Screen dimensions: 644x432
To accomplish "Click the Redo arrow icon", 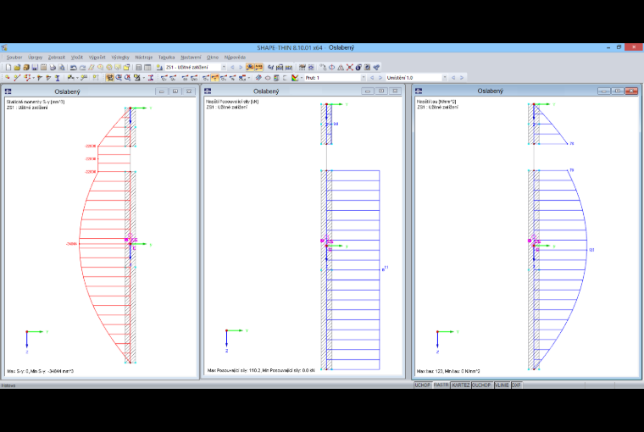I will [82, 67].
